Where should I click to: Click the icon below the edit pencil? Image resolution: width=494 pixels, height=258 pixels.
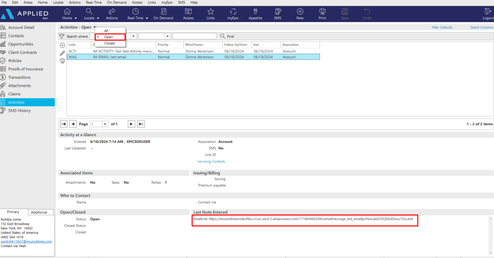click(62, 61)
